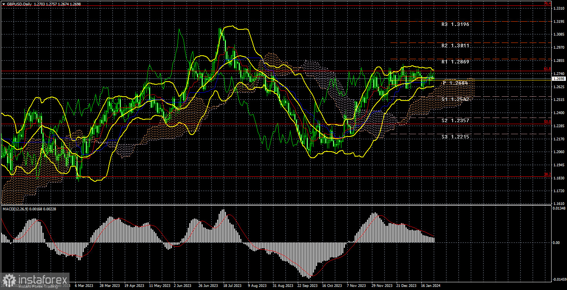The width and height of the screenshot is (567, 290).
Task: Click the 1.2060 price axis value
Action: point(559,152)
